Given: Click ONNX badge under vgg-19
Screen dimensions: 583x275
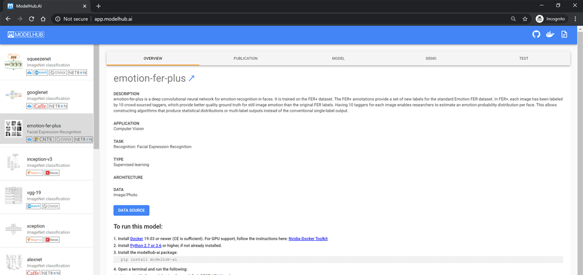Looking at the screenshot, I should tap(51, 206).
